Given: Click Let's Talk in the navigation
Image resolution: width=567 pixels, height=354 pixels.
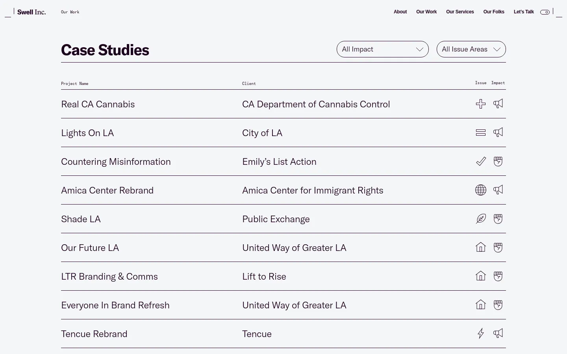Looking at the screenshot, I should click(524, 12).
